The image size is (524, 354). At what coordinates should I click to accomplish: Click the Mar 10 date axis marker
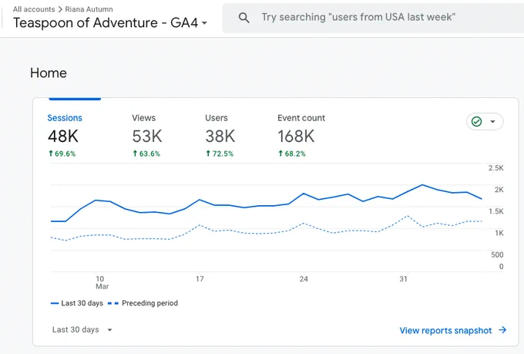pyautogui.click(x=101, y=282)
